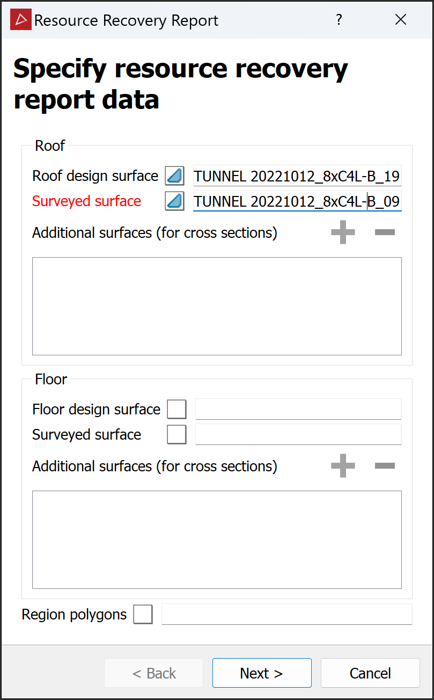This screenshot has width=434, height=700.
Task: Cancel the Resource Recovery Report dialog
Action: [x=370, y=673]
